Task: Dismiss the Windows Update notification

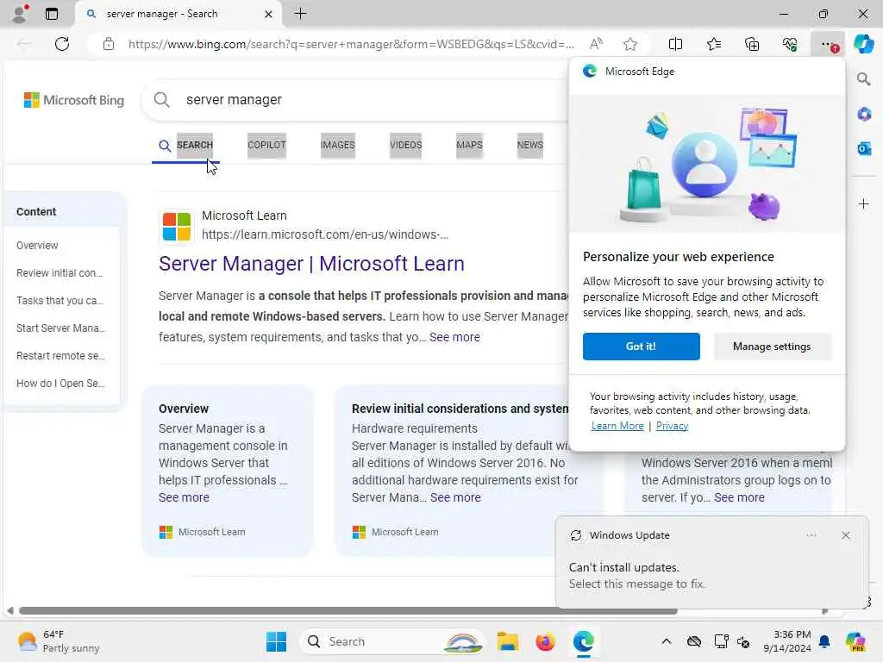Action: [x=845, y=535]
